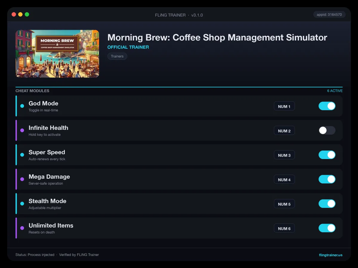Image resolution: width=358 pixels, height=268 pixels.
Task: Click "Verified by FLiNG Trainer" status text
Action: 79,255
